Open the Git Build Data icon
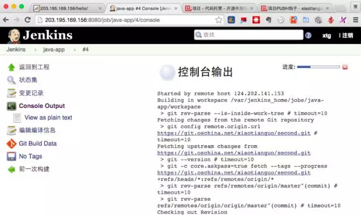Screen dimensions: 361x221 [11, 144]
